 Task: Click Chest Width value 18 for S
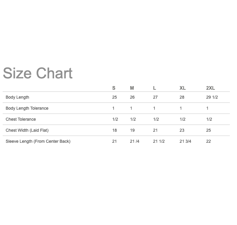coord(114,130)
